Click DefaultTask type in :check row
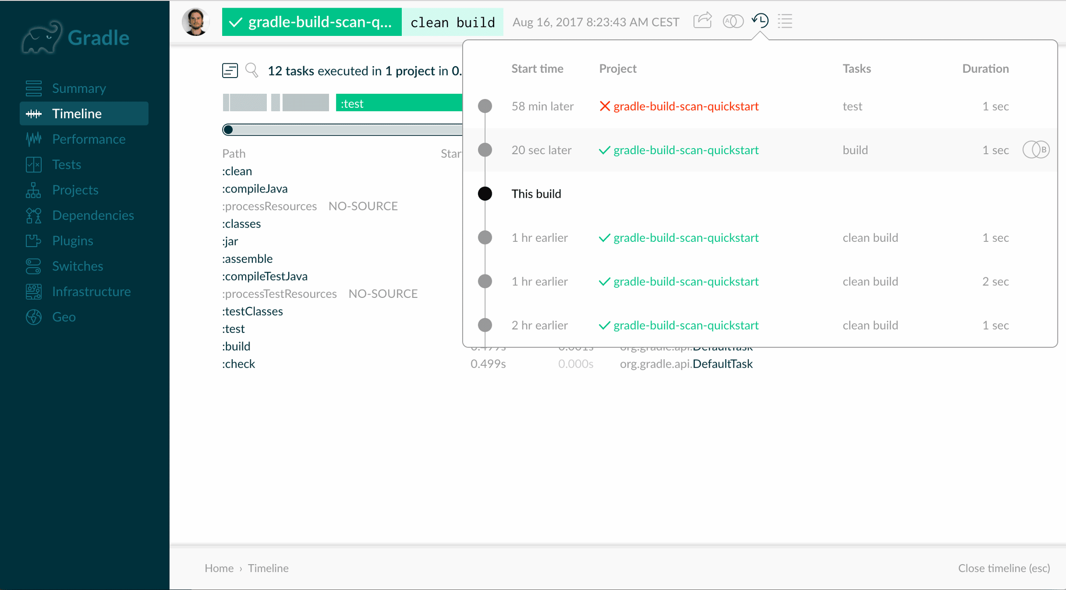Image resolution: width=1066 pixels, height=590 pixels. coord(723,364)
